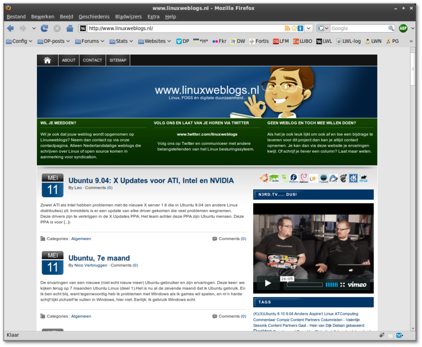Expand the Websites bookmarks folder
Screen dimensions: 422x347
[155, 41]
